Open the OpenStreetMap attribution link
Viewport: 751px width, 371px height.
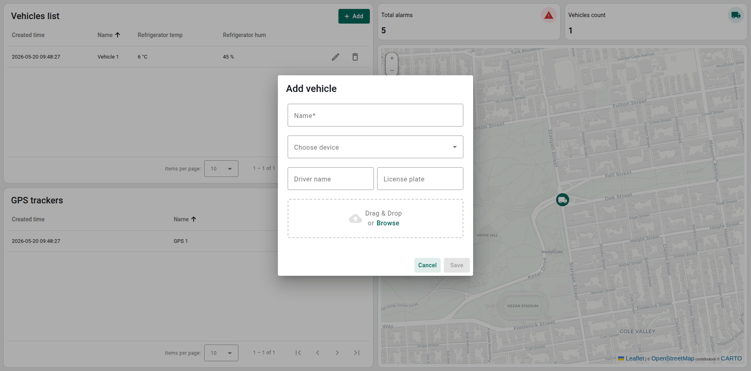pyautogui.click(x=673, y=358)
